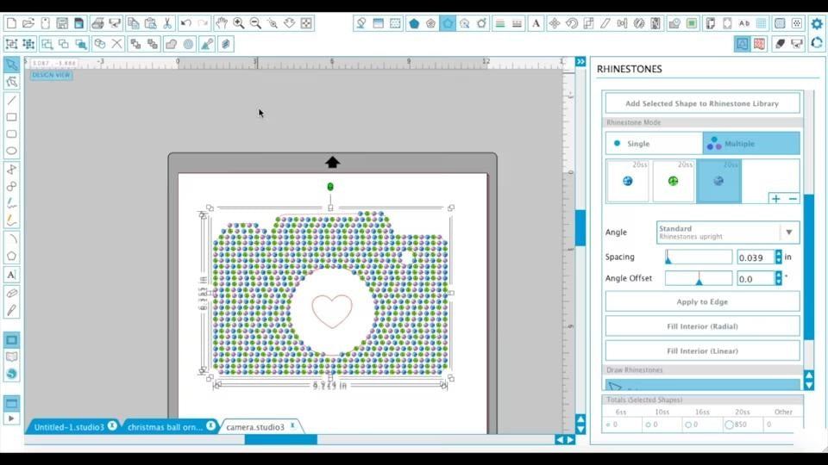The image size is (828, 465).
Task: Click the Angle Offset 0.0 field
Action: [x=756, y=279]
